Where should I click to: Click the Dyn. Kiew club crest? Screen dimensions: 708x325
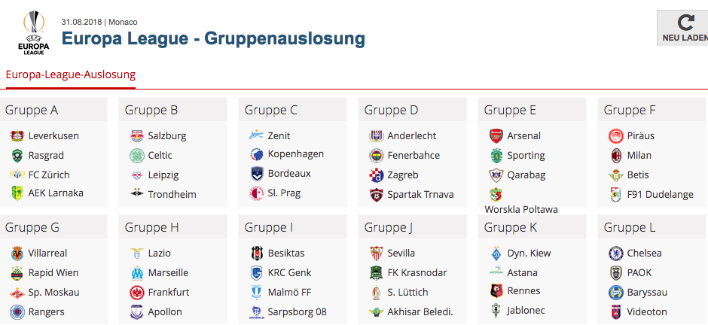click(x=496, y=253)
